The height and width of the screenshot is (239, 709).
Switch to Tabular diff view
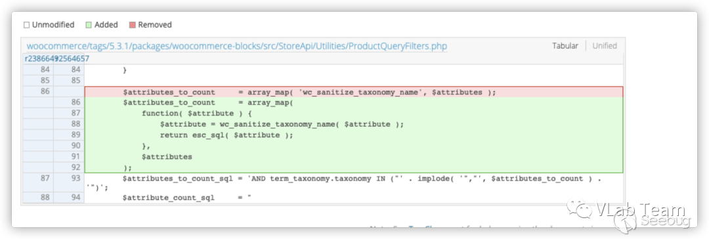coord(565,46)
